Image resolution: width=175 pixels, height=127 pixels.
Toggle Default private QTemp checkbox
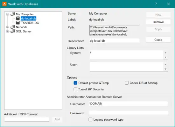click(x=75, y=83)
